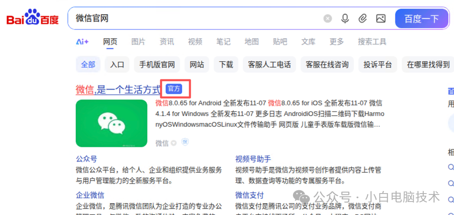Start voice search with the microphone icon
The height and width of the screenshot is (215, 454).
(x=345, y=19)
